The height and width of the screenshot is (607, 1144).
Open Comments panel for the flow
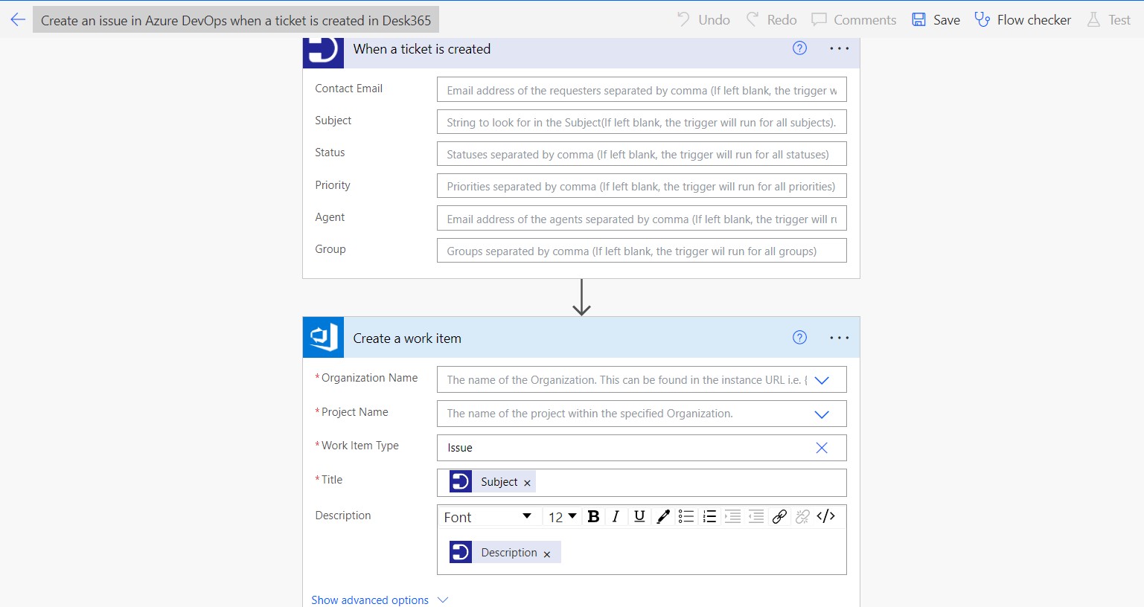853,19
